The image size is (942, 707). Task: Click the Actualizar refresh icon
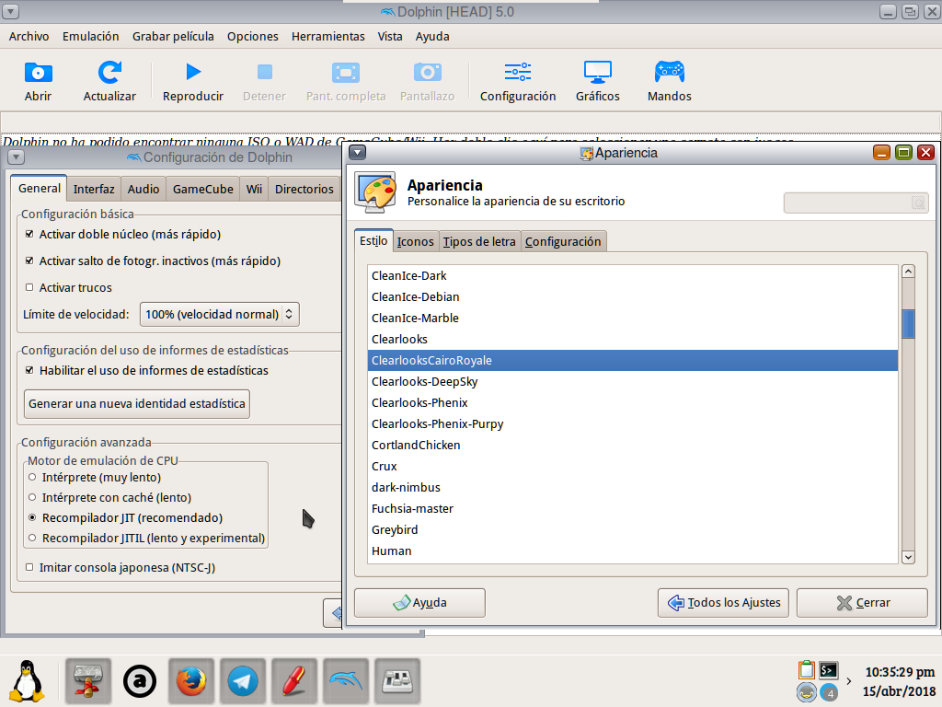[x=109, y=73]
